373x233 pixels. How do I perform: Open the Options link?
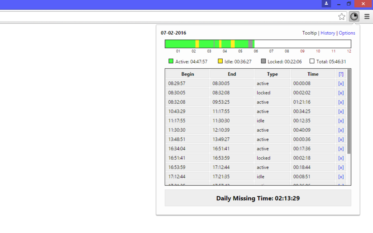pos(347,33)
